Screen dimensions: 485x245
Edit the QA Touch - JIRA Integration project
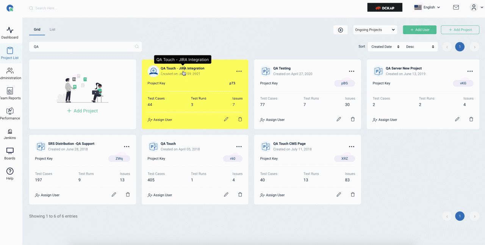pyautogui.click(x=226, y=119)
